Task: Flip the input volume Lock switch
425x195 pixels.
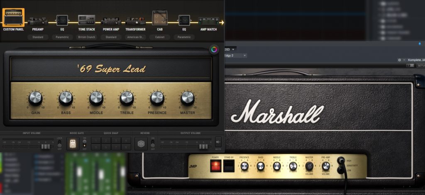Action: 60,144
